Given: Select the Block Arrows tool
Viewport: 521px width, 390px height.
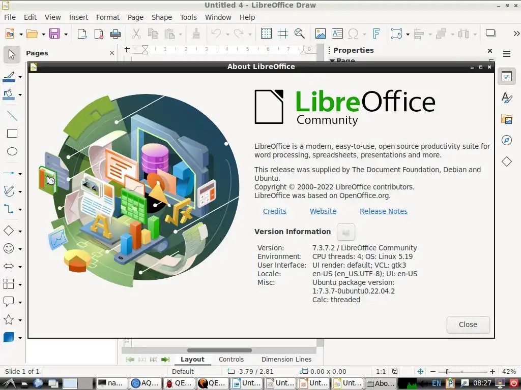Looking at the screenshot, I should (9, 266).
